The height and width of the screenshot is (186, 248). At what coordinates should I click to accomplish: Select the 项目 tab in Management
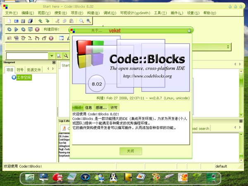tap(10, 70)
